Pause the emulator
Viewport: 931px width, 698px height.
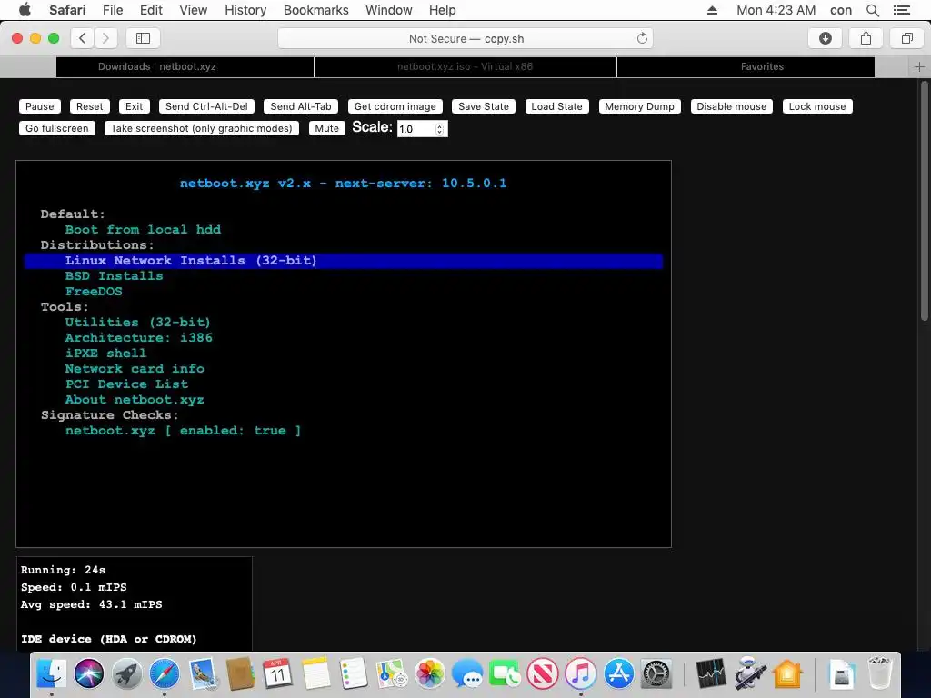(40, 106)
